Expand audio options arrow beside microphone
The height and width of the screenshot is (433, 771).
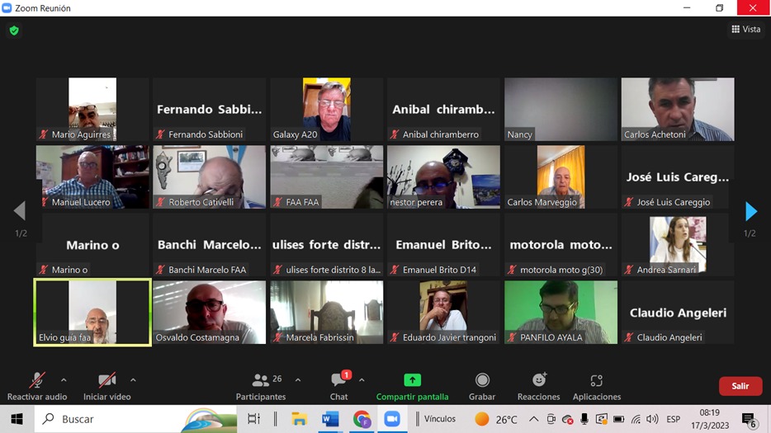pyautogui.click(x=64, y=380)
